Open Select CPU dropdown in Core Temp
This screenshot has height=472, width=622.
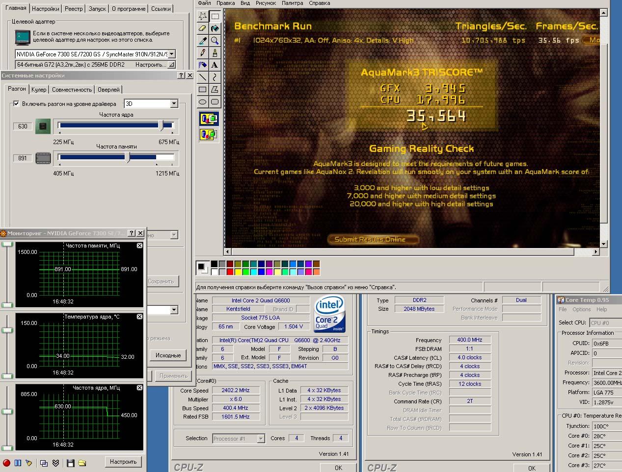click(606, 323)
